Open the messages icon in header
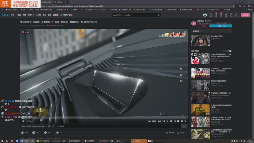The height and width of the screenshot is (143, 254). click(216, 15)
